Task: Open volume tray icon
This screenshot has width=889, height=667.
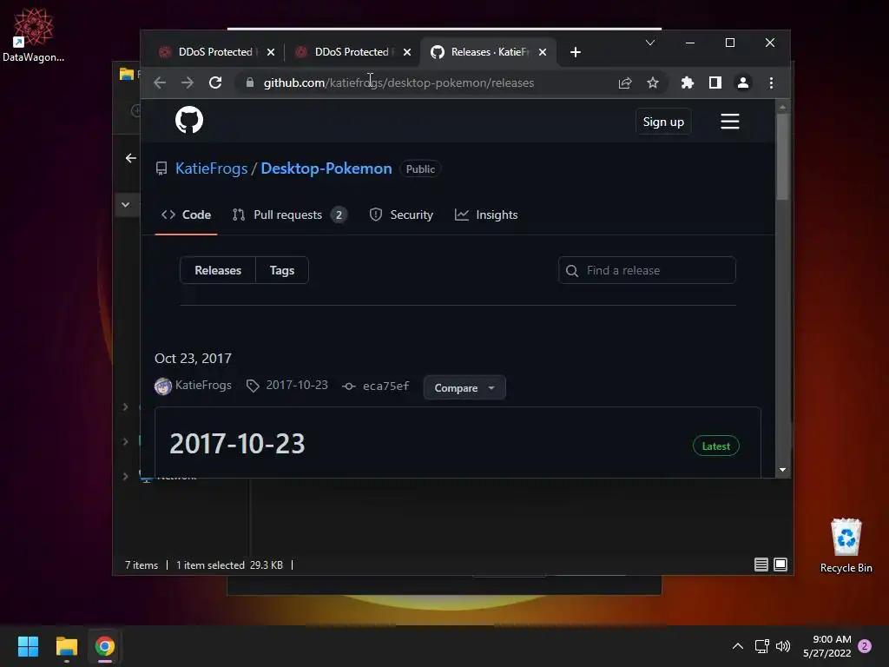Action: [783, 646]
